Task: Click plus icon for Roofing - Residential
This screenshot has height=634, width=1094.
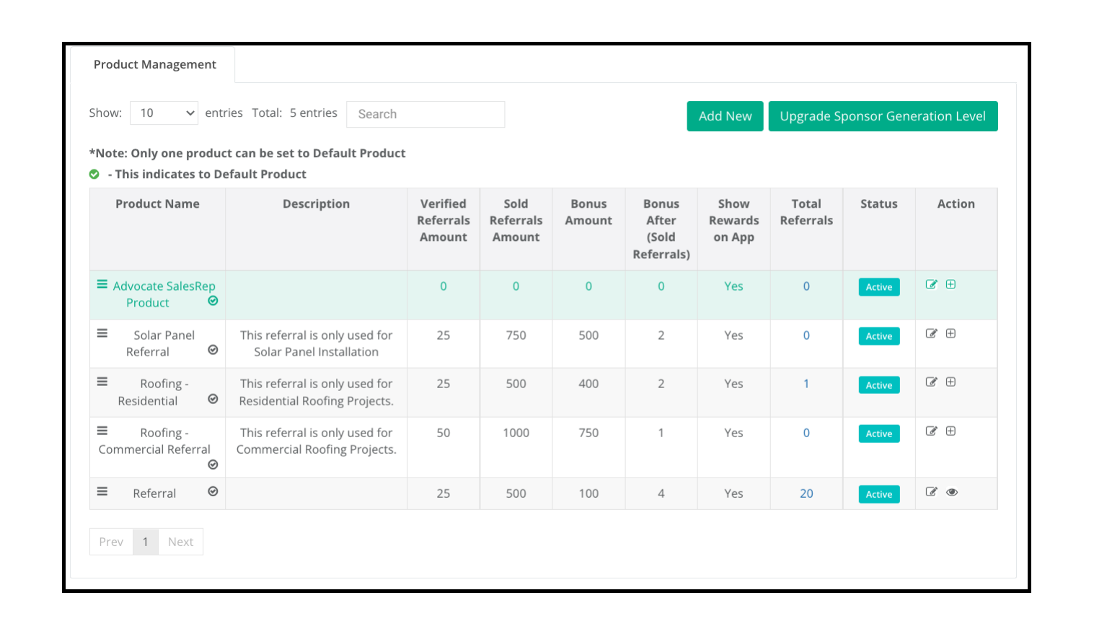Action: (950, 382)
